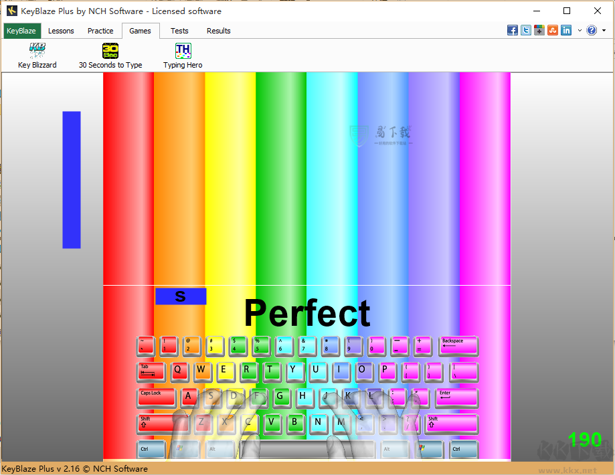Open the Lessons tab
The height and width of the screenshot is (475, 615).
(x=61, y=30)
